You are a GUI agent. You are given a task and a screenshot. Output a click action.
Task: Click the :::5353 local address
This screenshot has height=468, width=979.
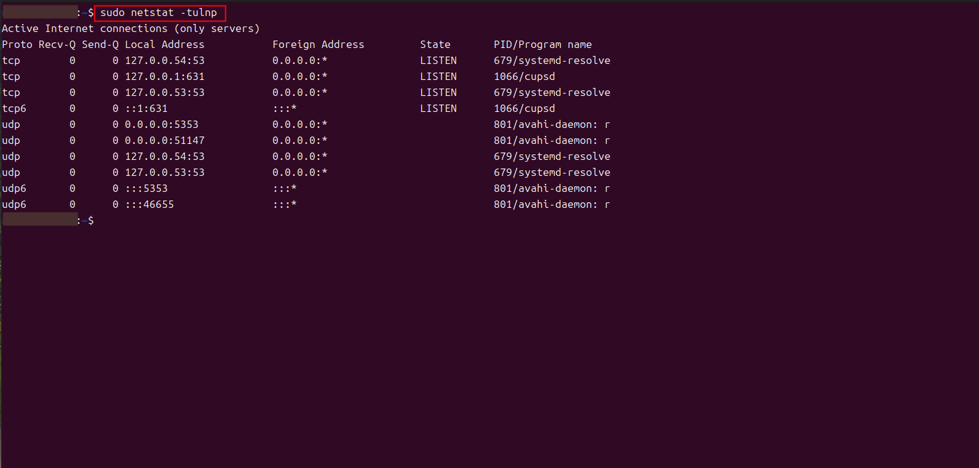[146, 189]
